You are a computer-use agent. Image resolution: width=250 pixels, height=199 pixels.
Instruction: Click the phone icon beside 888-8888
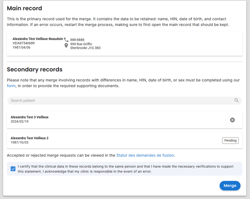point(66,39)
